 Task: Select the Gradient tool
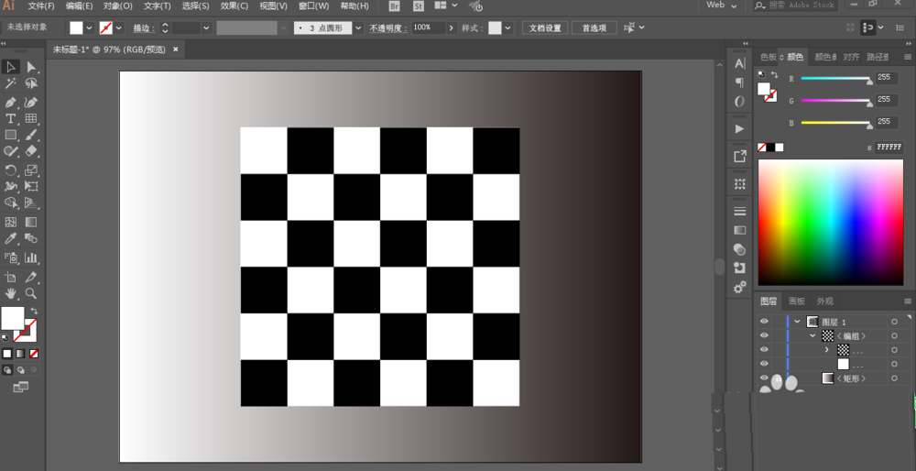click(31, 222)
